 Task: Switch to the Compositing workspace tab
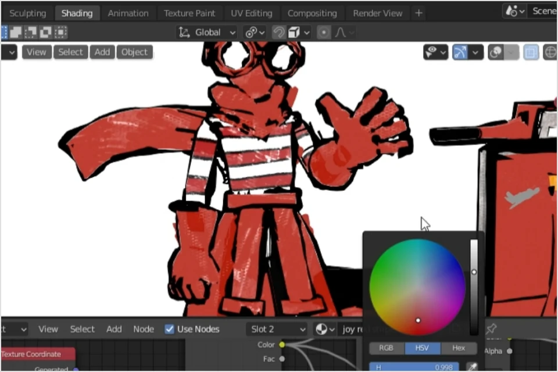[x=312, y=13]
